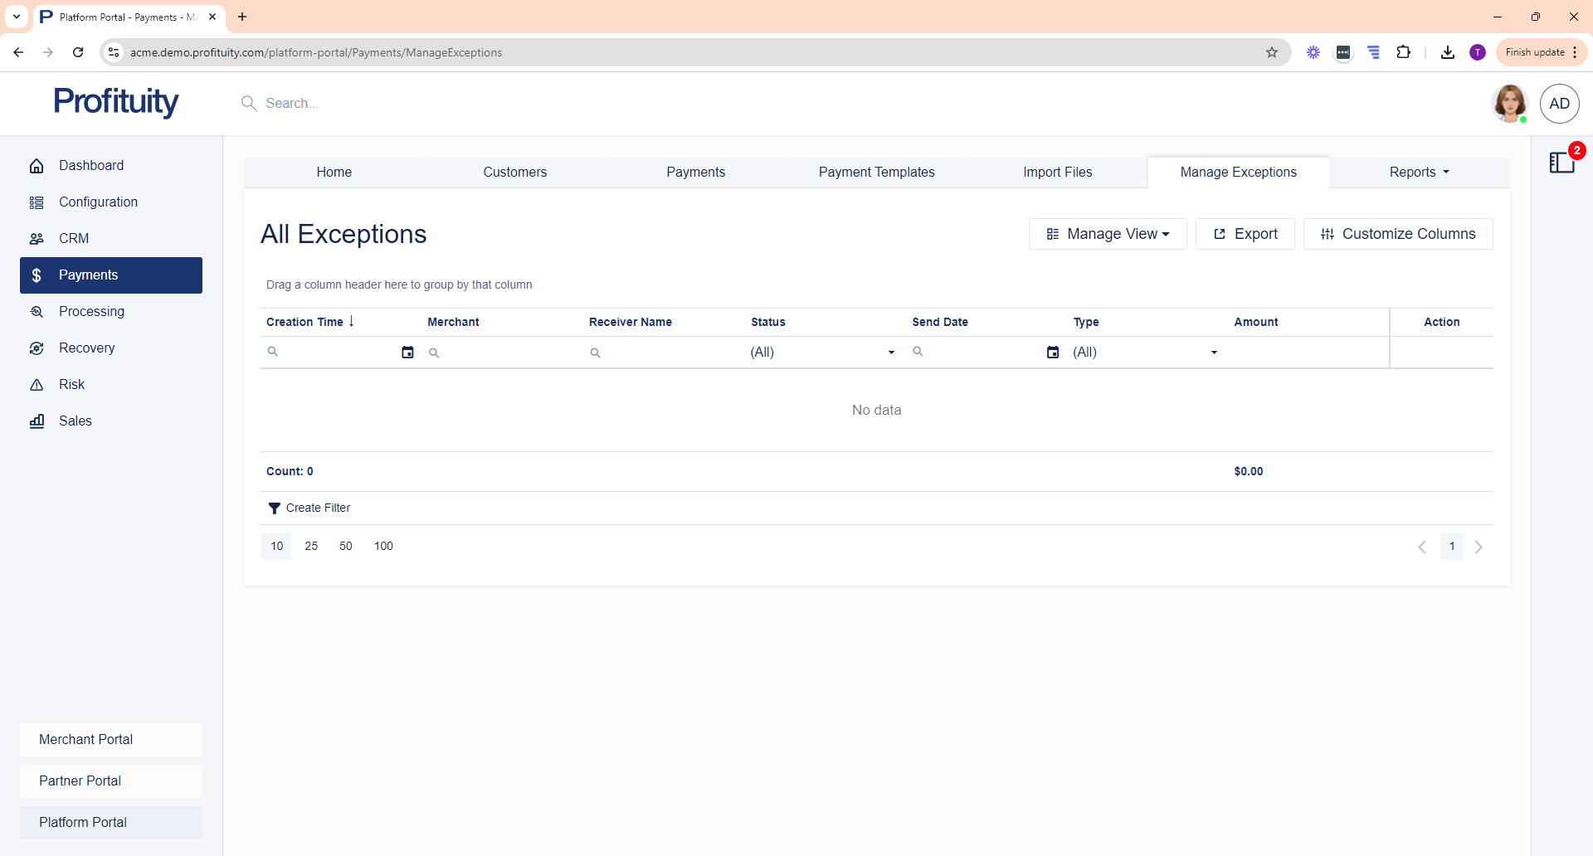Viewport: 1593px width, 856px height.
Task: Sort by Creation Time column header
Action: [304, 322]
